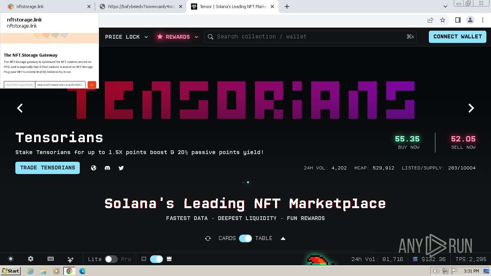Open File Explorer from taskbar
The width and height of the screenshot is (491, 276).
pos(43,271)
